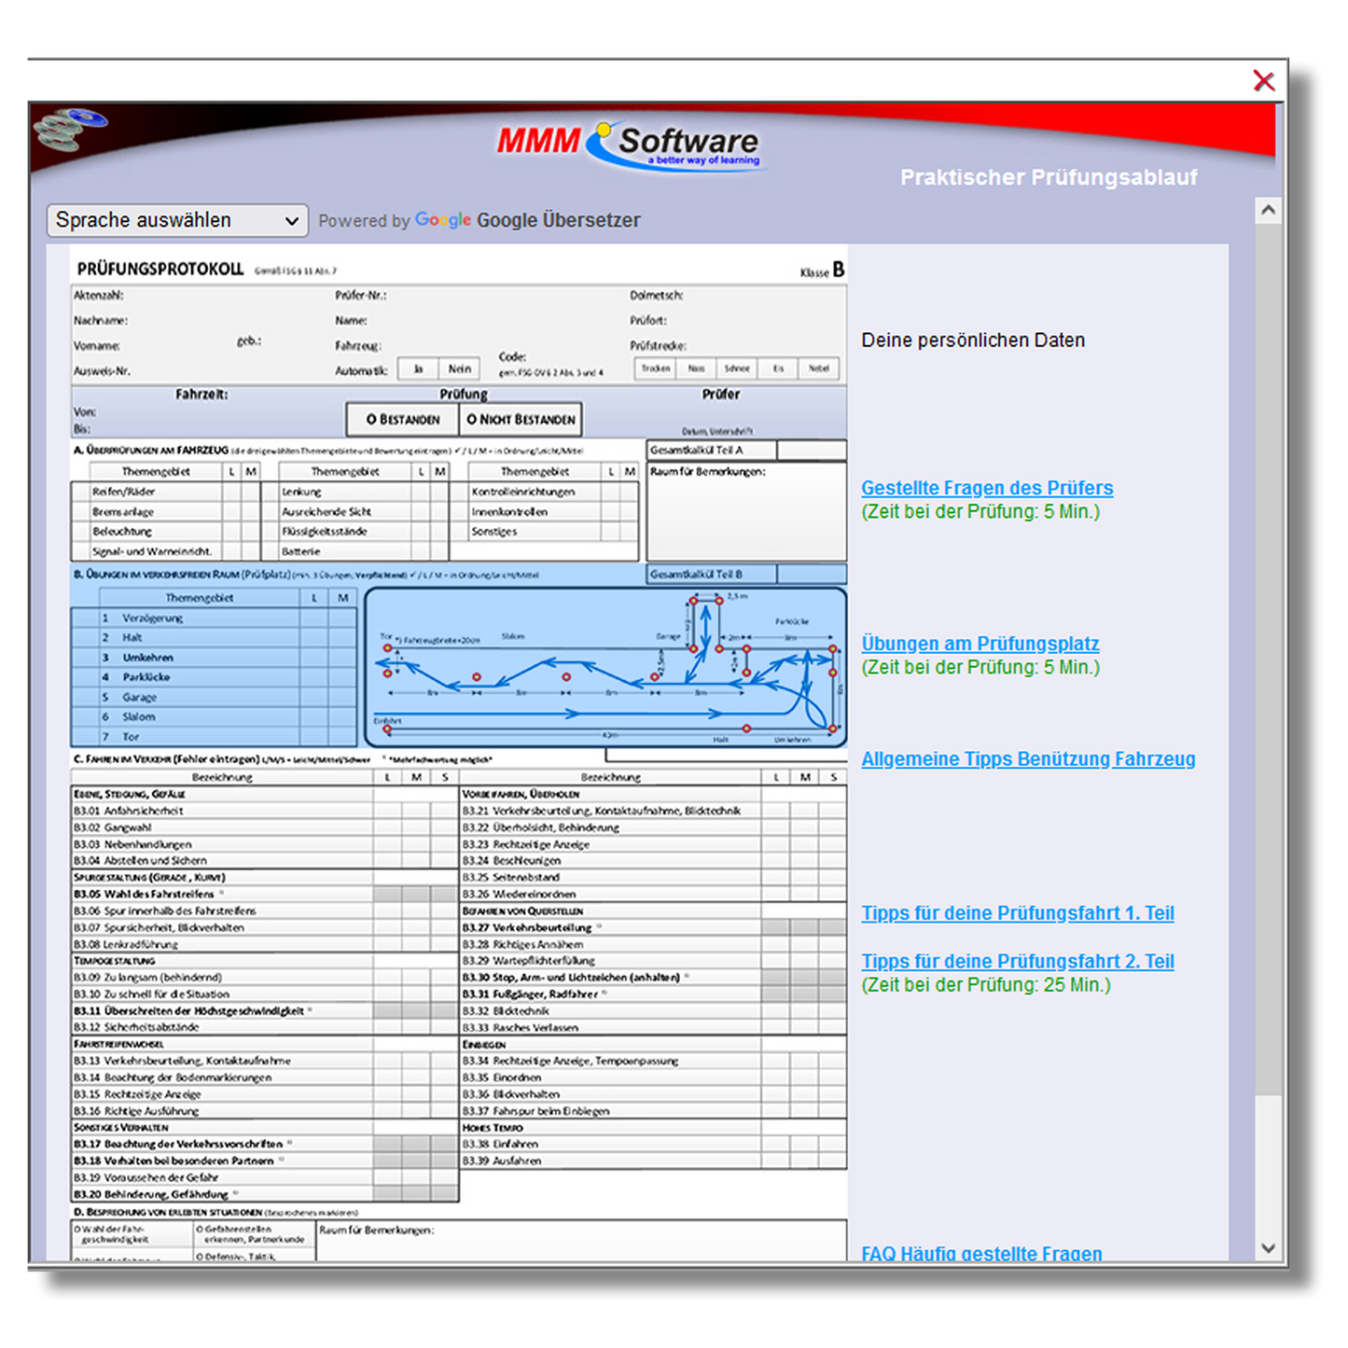Select the "Bestanden" option on the form

pyautogui.click(x=402, y=420)
